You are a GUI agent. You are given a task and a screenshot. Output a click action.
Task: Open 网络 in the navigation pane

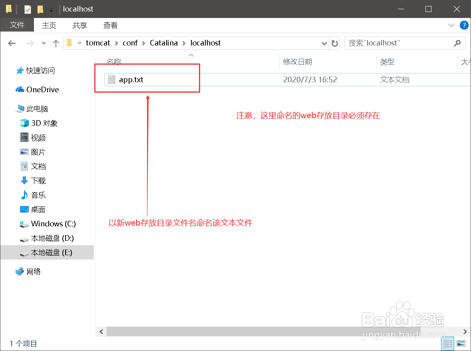point(33,272)
